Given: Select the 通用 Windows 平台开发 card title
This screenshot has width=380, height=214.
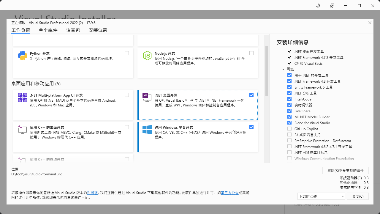Looking at the screenshot, I should click(x=174, y=127).
